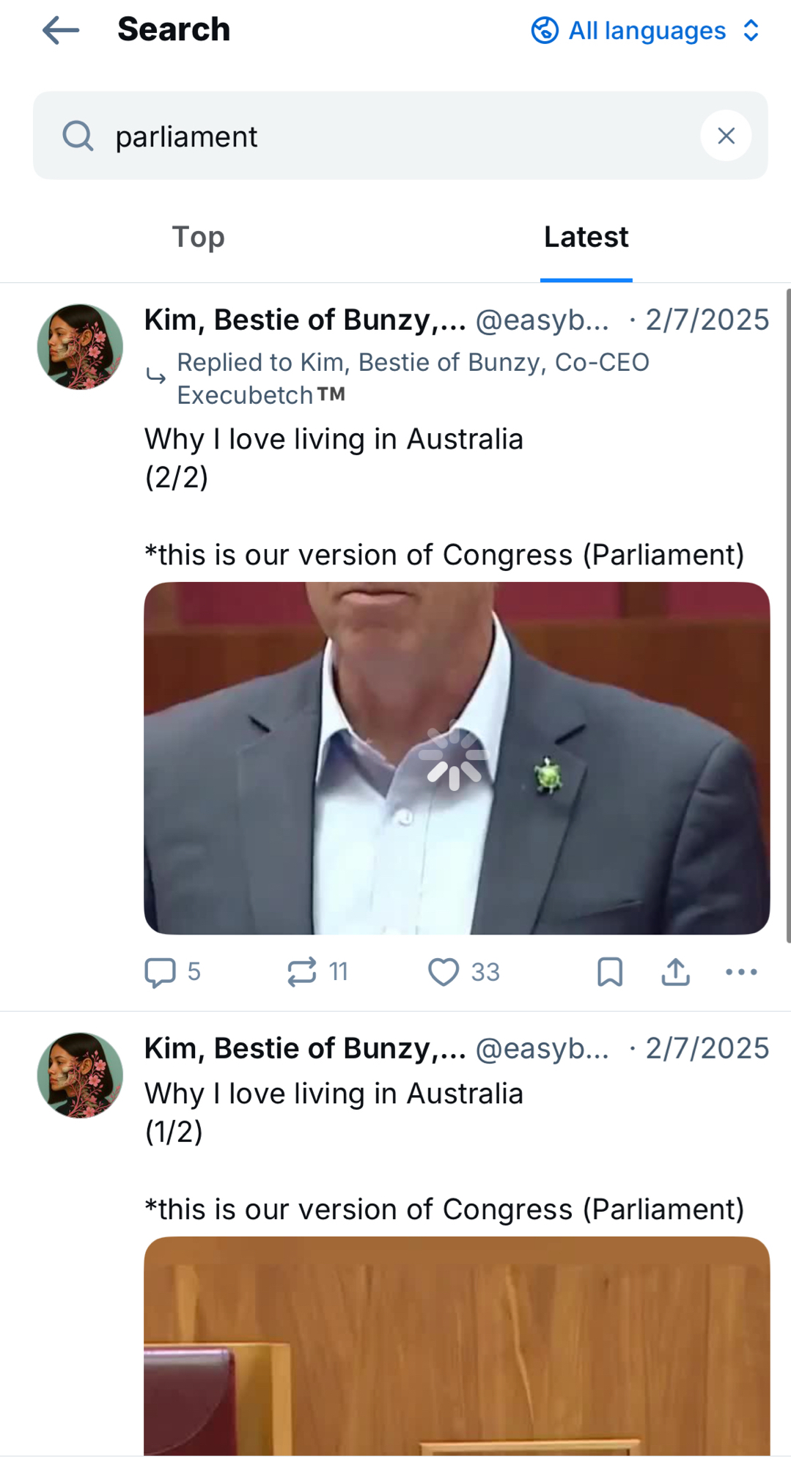Share the (2/2) Australia post

coord(675,972)
